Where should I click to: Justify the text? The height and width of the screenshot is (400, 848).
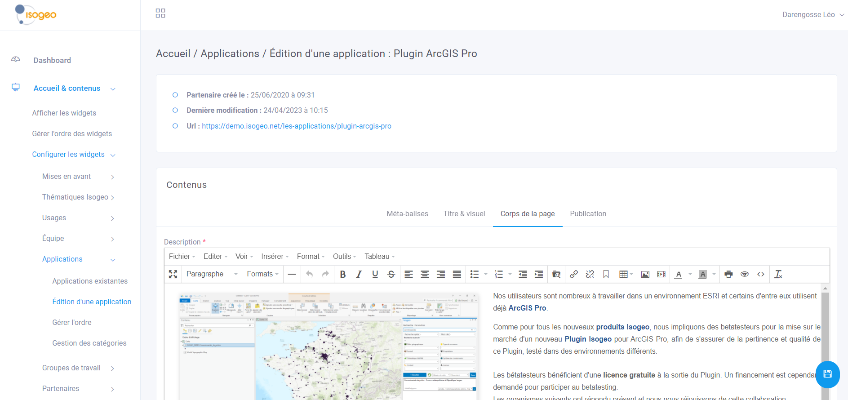coord(457,274)
